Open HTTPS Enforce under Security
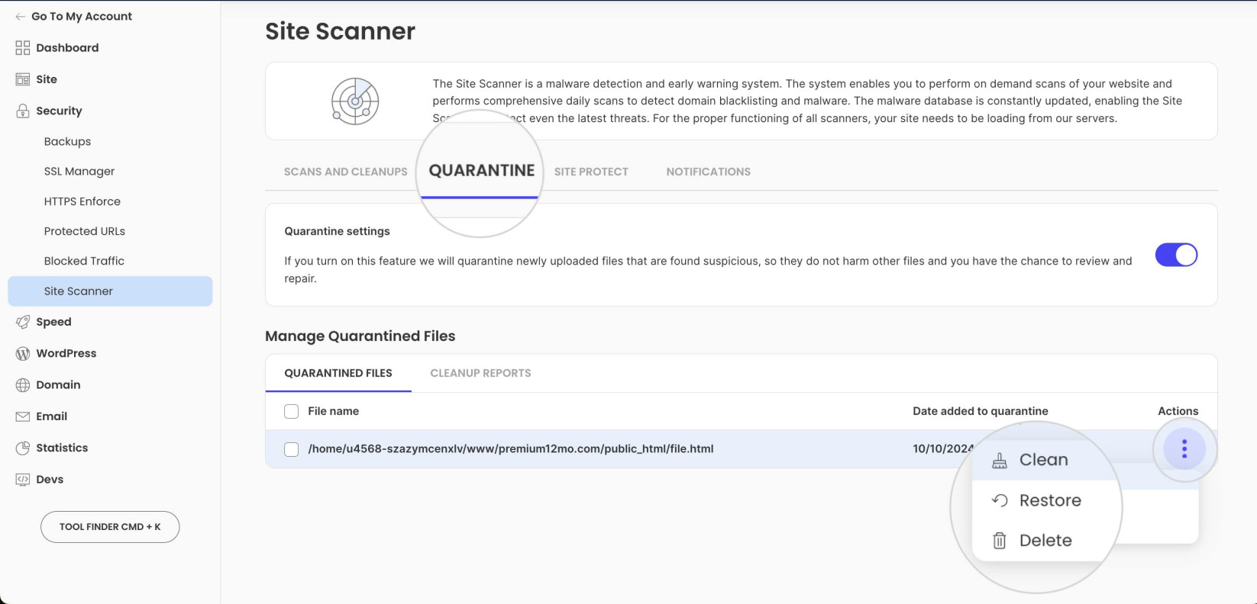 point(82,201)
